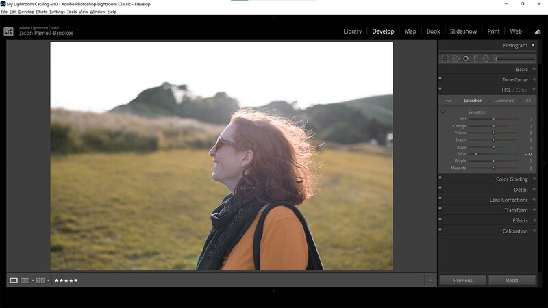Hide the top module picker arrow
The image size is (548, 308).
273,18
